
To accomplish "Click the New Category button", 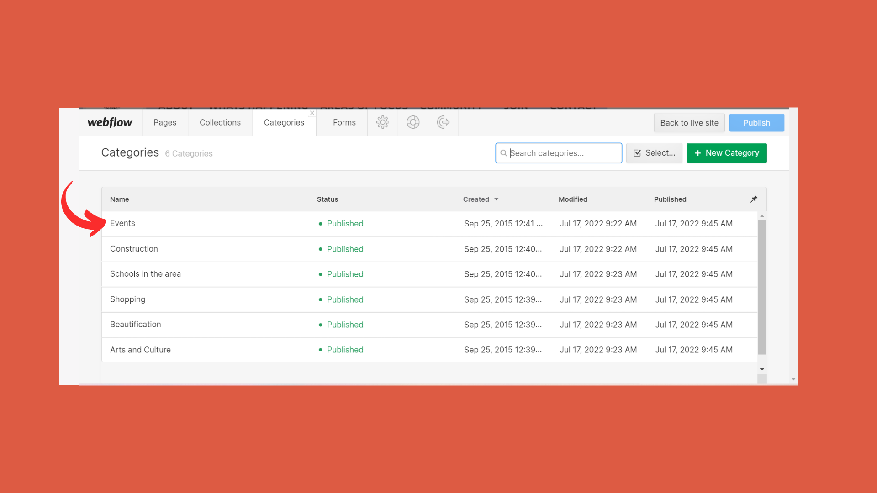I will 726,153.
